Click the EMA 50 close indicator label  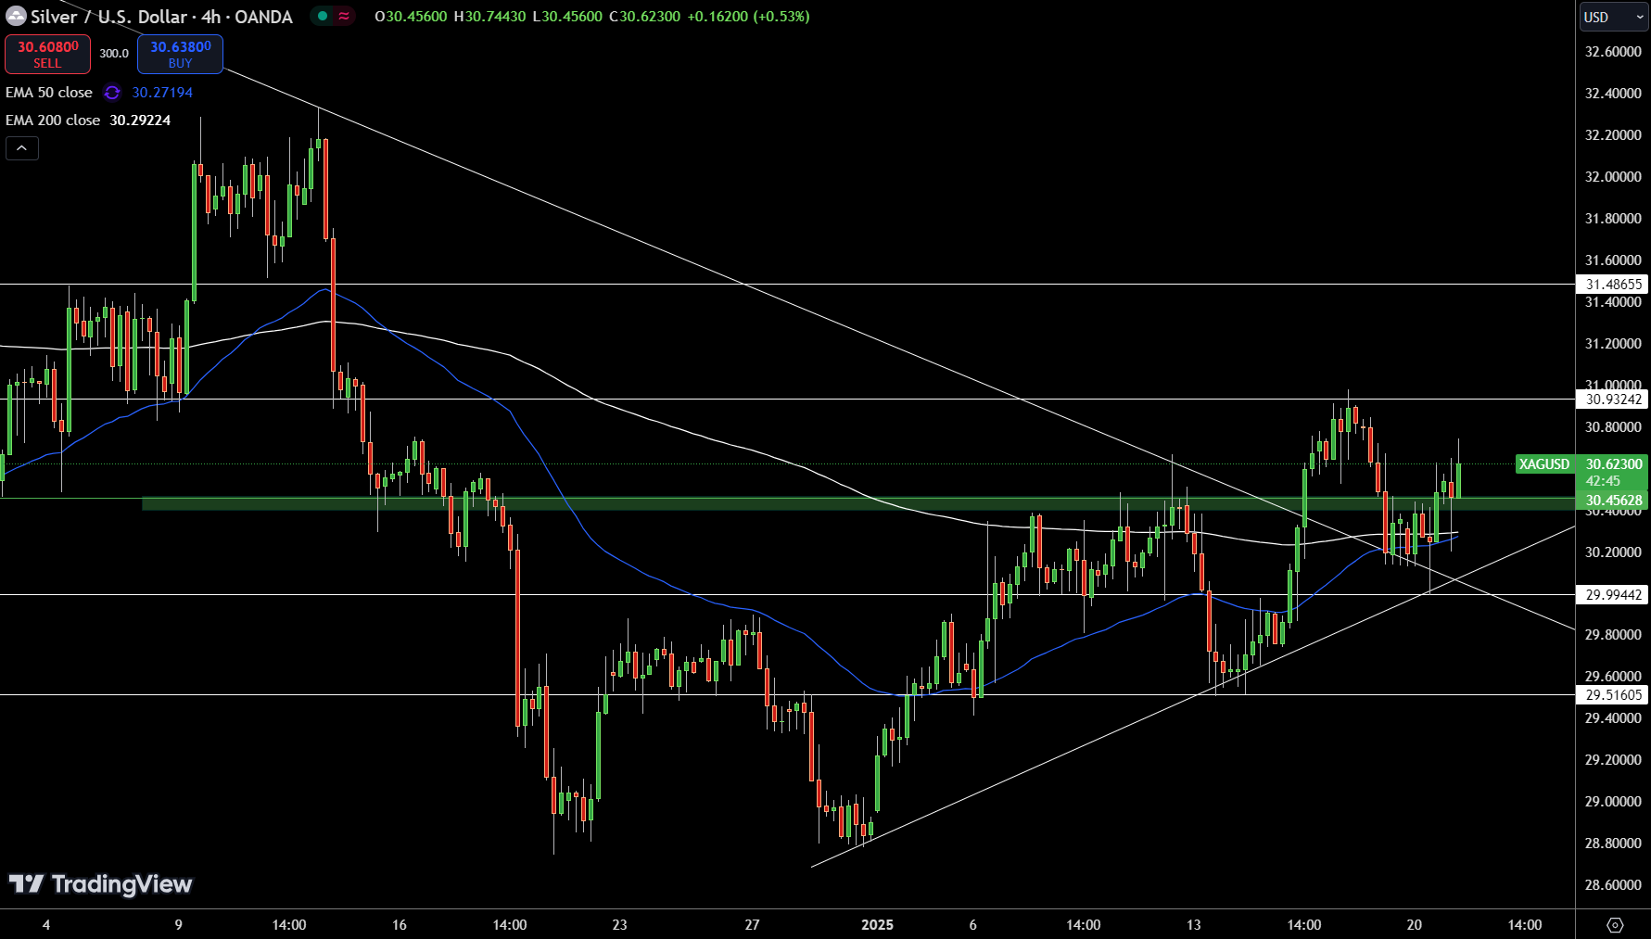tap(49, 93)
